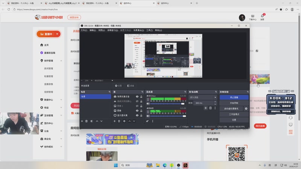Open OBS 工具 menu
The height and width of the screenshot is (169, 301).
coord(149,30)
